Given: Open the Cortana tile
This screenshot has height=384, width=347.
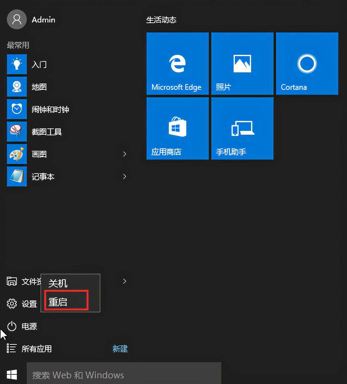Looking at the screenshot, I should 307,64.
